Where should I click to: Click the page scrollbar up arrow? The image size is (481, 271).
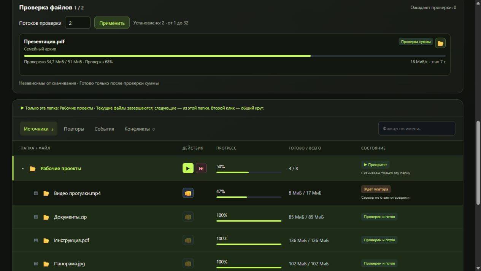pyautogui.click(x=478, y=3)
